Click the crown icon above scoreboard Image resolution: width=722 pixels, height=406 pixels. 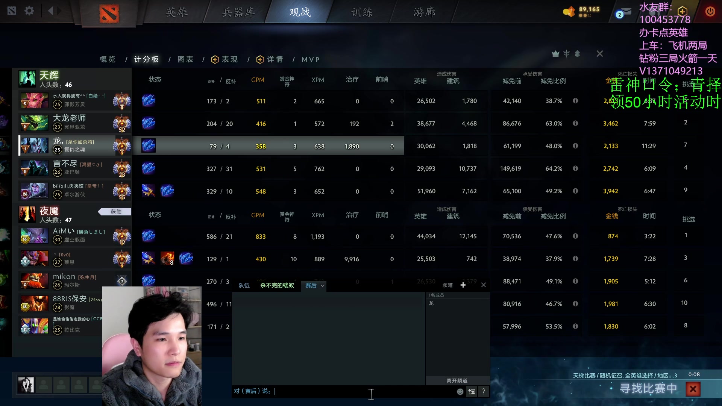[x=555, y=54]
